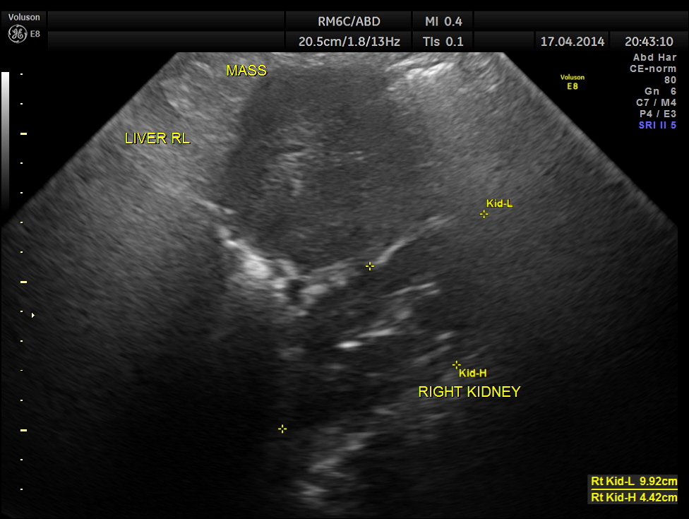Click the Rt Kid-H 4.42cm measurement result
The image size is (689, 519).
(633, 497)
